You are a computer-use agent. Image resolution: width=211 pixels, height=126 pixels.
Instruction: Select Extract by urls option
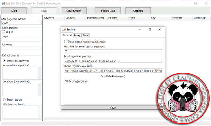pyautogui.click(x=4, y=99)
